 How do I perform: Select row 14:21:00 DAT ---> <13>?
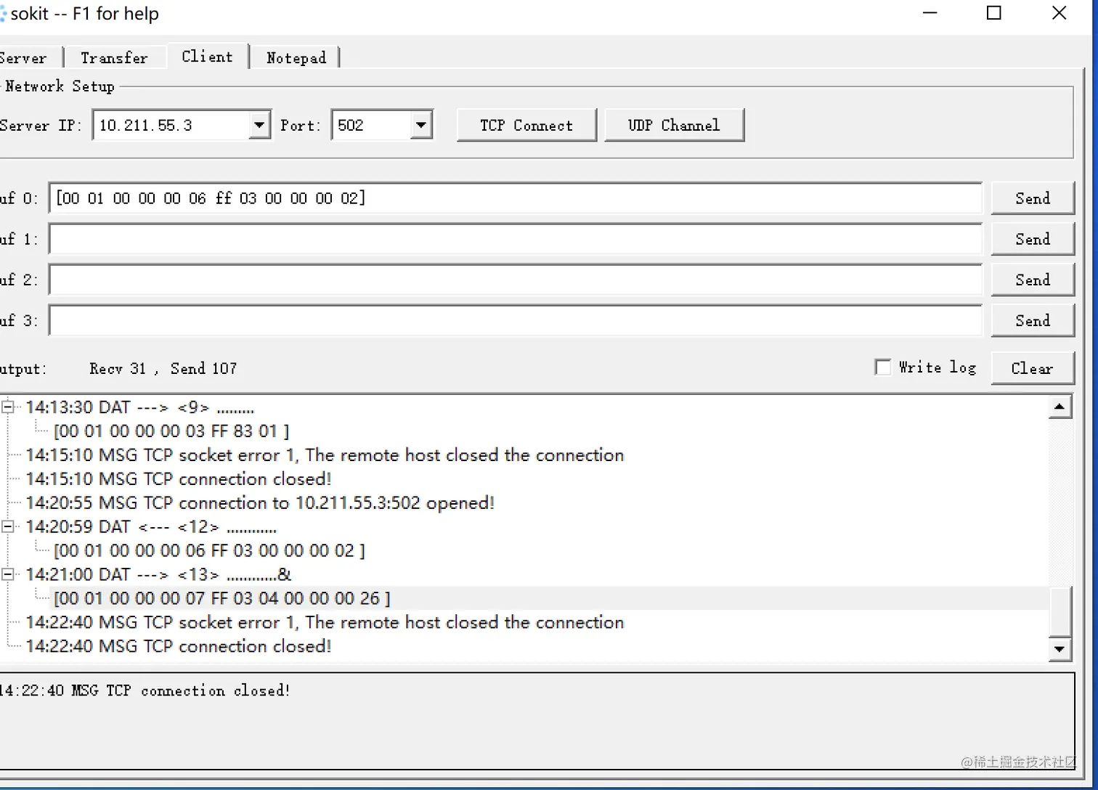click(x=158, y=574)
